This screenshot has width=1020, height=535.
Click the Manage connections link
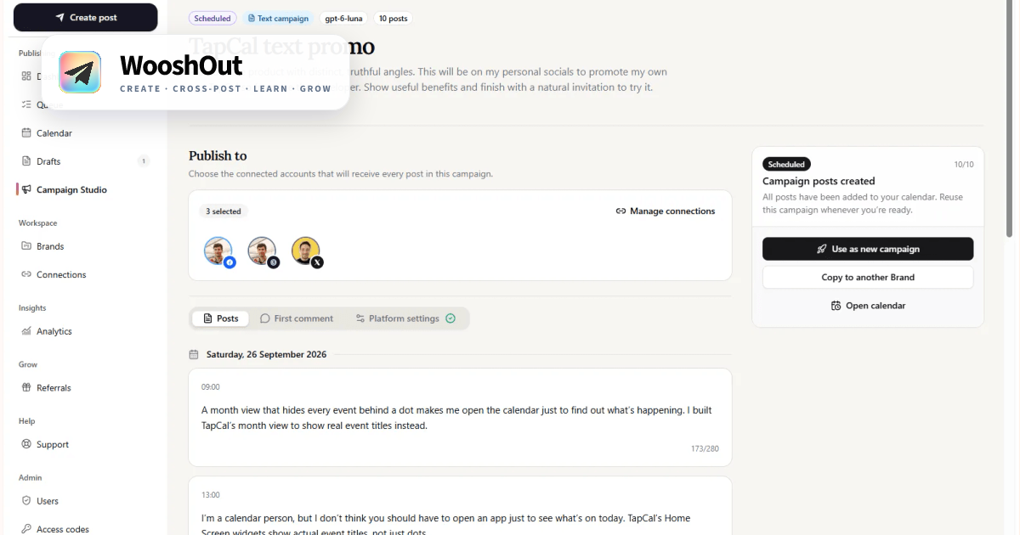[x=666, y=211]
